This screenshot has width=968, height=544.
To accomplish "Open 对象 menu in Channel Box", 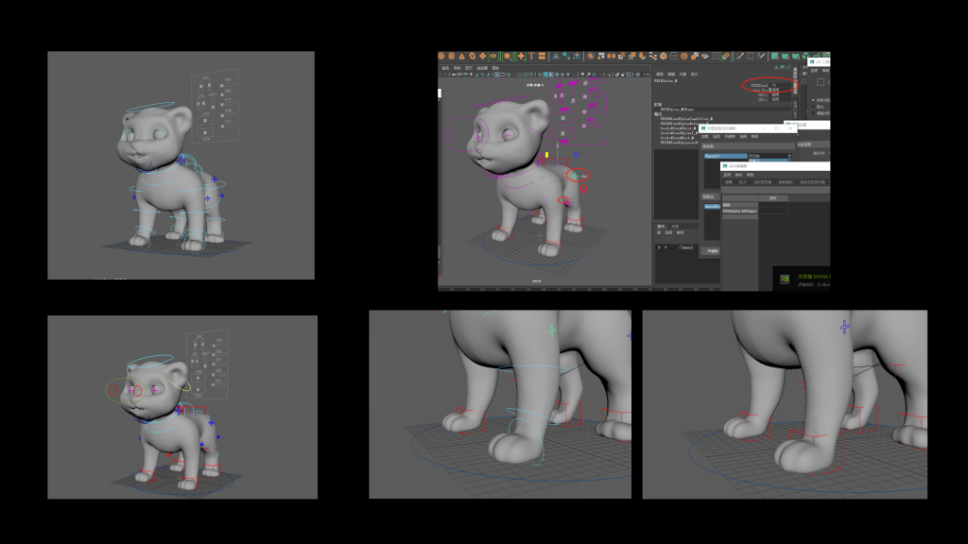I will [683, 74].
